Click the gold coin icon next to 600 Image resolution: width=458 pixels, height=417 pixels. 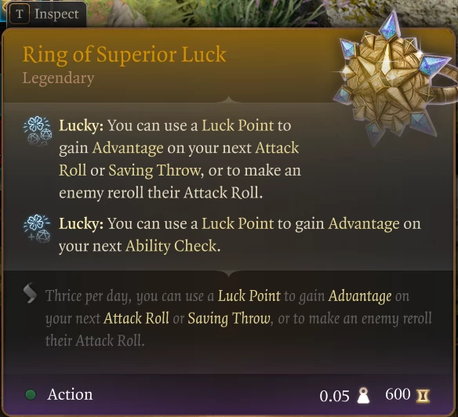click(423, 396)
